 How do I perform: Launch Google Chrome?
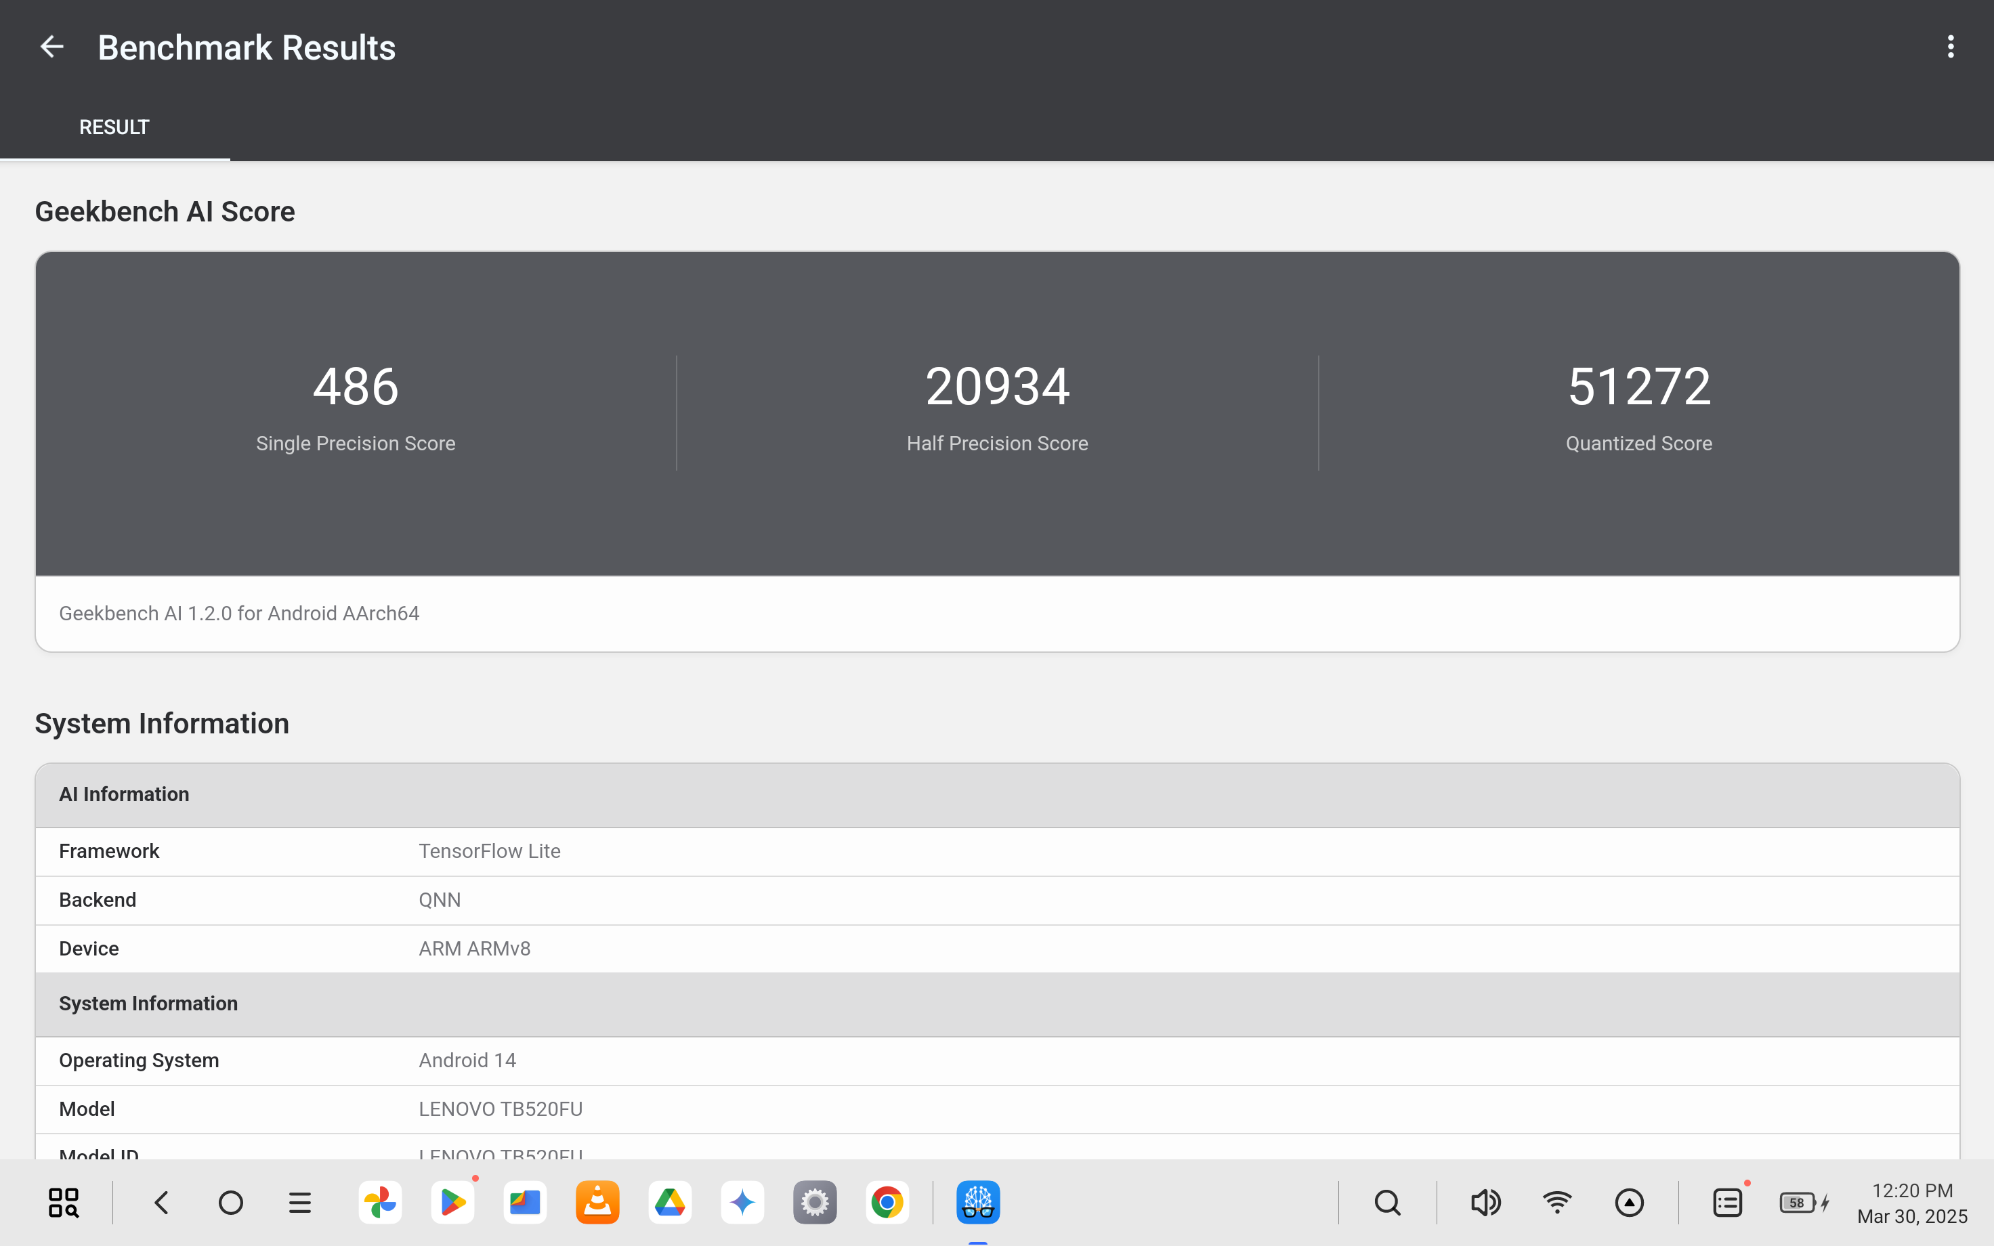pos(887,1203)
